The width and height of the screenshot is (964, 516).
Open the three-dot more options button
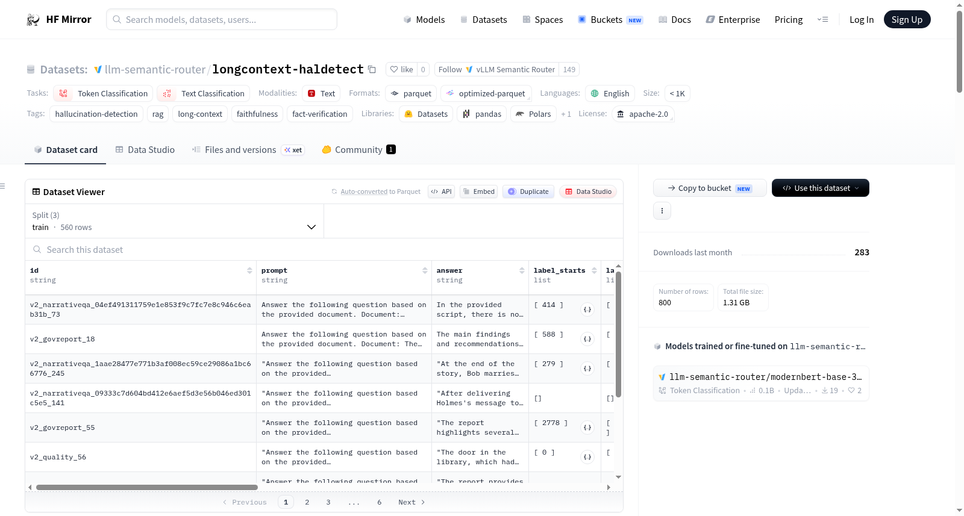click(x=662, y=211)
